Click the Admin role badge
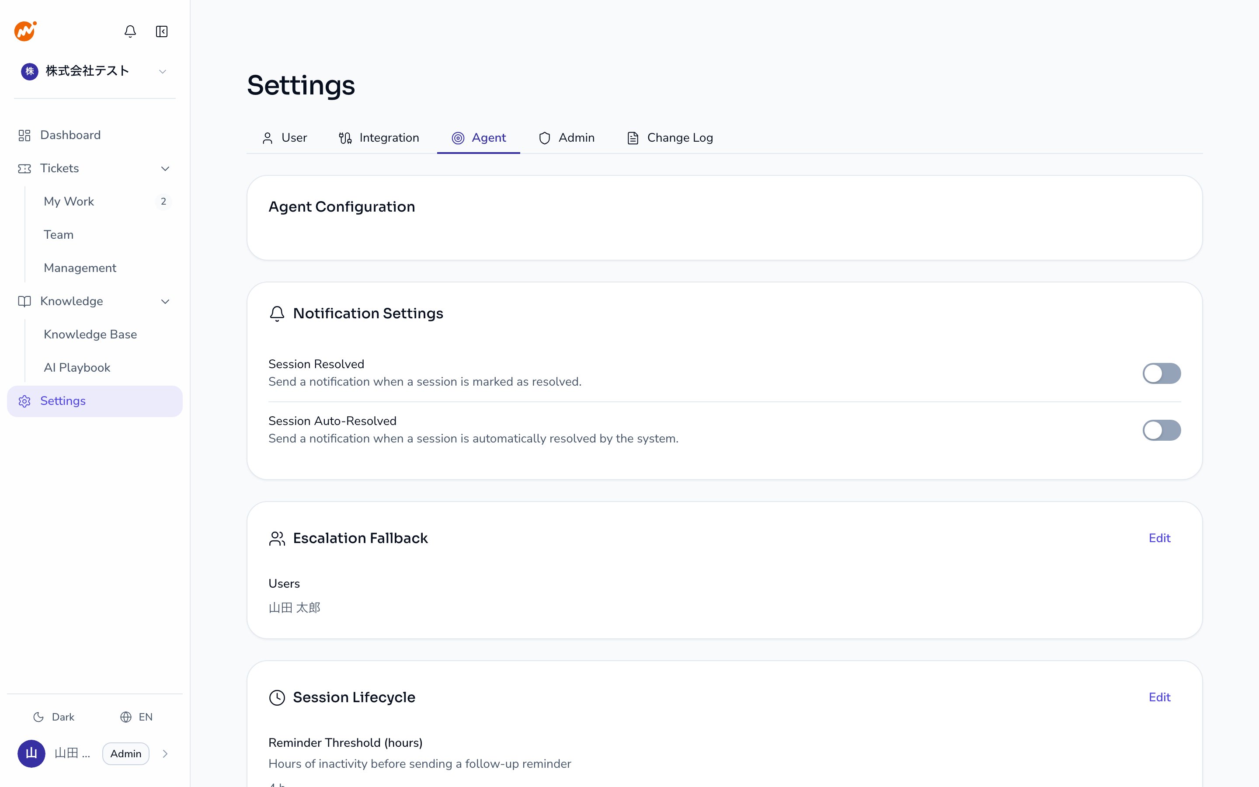 click(x=126, y=754)
